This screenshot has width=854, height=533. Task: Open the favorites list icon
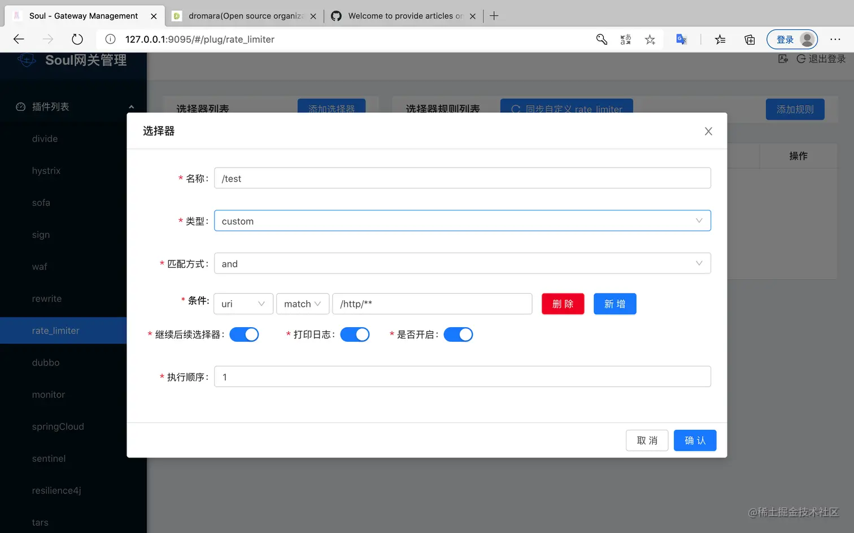pos(720,39)
